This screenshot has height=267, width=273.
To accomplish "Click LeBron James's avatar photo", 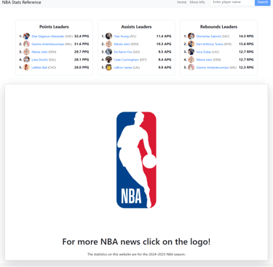I will click(x=108, y=67).
